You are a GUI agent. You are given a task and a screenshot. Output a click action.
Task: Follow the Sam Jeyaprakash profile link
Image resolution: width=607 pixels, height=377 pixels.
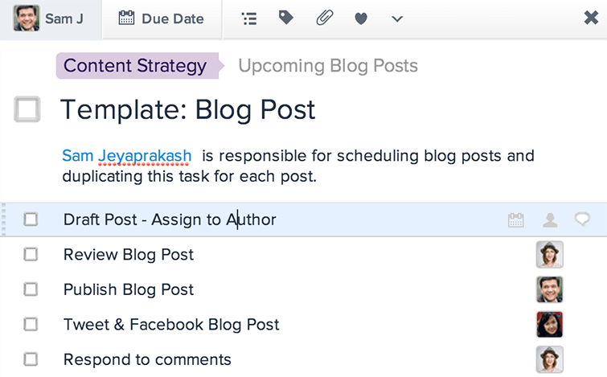pos(126,156)
